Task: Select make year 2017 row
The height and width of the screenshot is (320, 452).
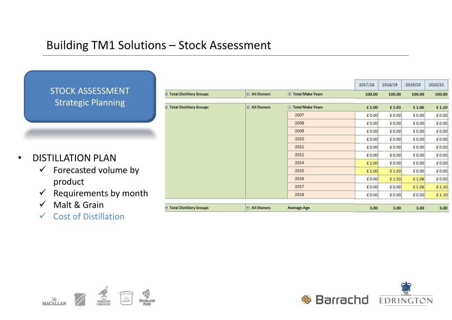Action: (x=321, y=187)
